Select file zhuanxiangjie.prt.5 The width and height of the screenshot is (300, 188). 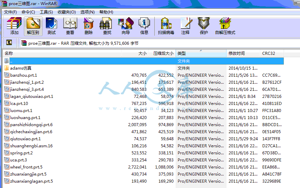tap(28, 174)
